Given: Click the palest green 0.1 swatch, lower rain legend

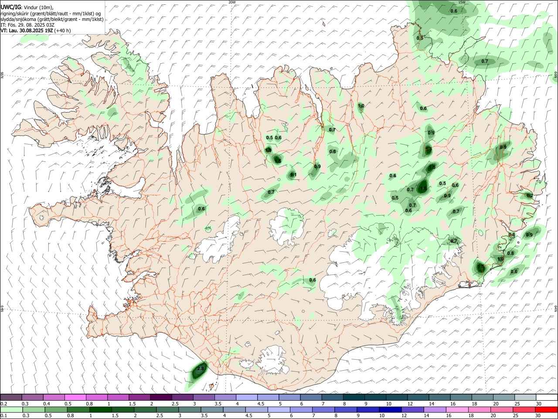Looking at the screenshot, I should pyautogui.click(x=11, y=409).
